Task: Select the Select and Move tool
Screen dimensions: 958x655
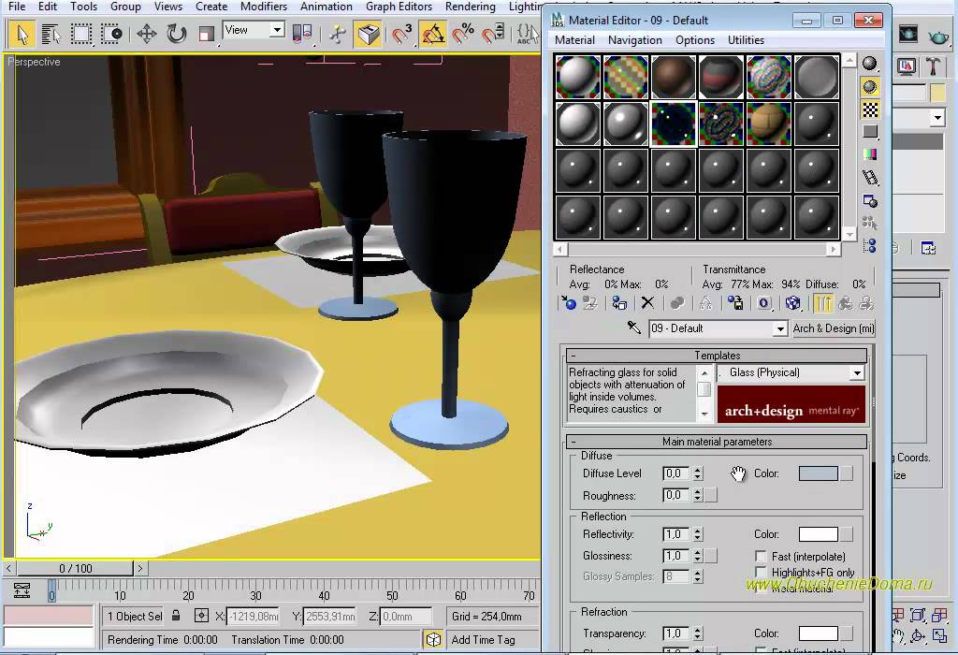Action: click(147, 35)
